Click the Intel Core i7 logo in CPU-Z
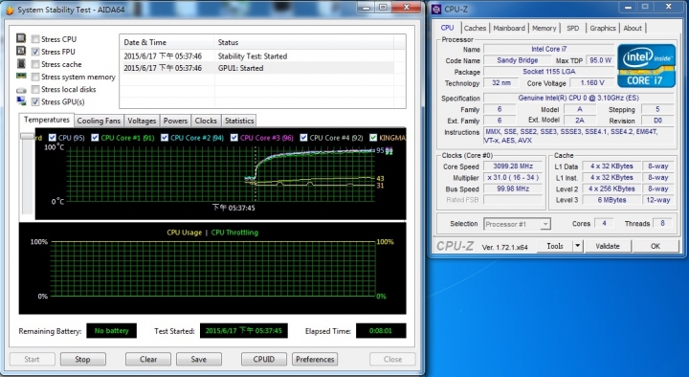Screen dimensions: 689x377 click(646, 65)
